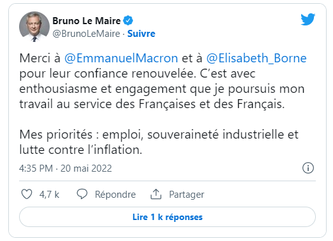Click the reply speech bubble icon
This screenshot has height=241, width=333.
82,194
